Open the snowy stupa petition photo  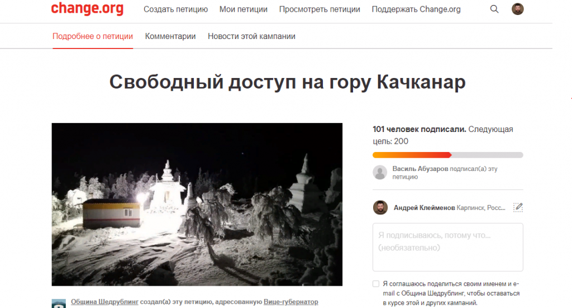point(197,204)
